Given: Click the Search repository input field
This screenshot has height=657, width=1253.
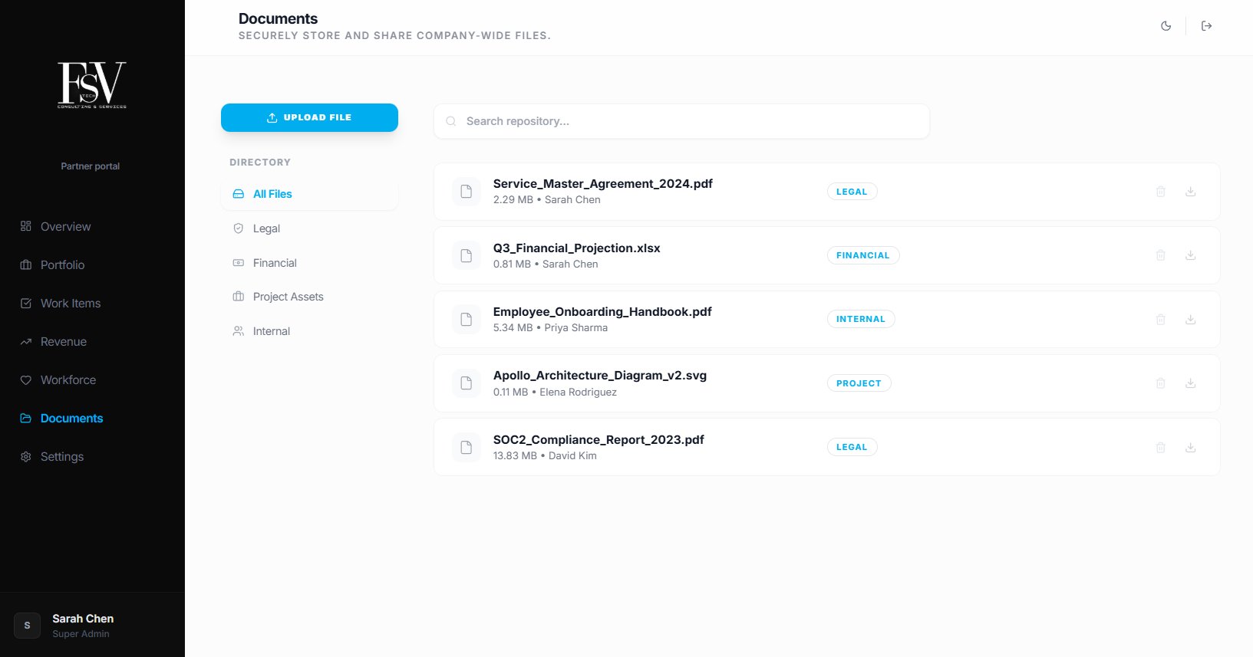Looking at the screenshot, I should (x=681, y=121).
